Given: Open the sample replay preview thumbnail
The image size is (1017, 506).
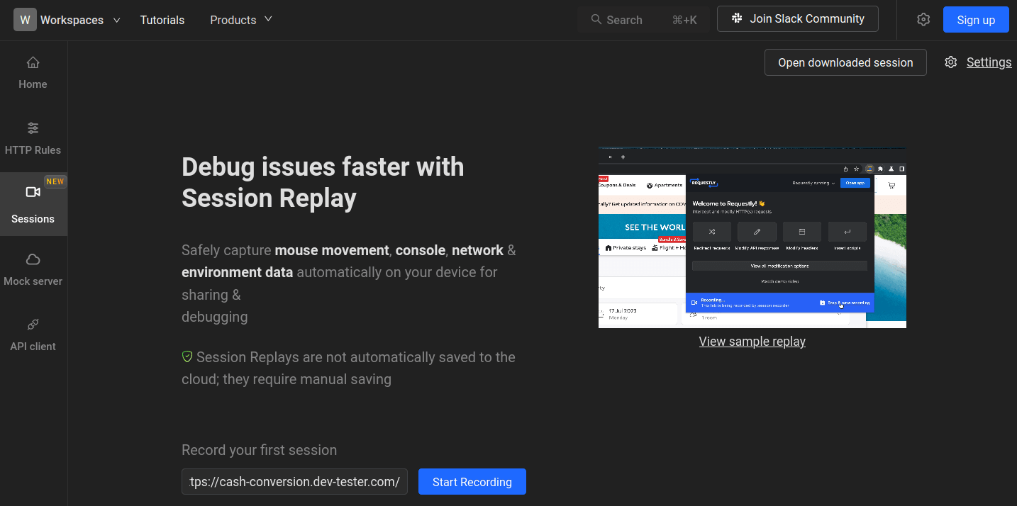Looking at the screenshot, I should pyautogui.click(x=752, y=237).
